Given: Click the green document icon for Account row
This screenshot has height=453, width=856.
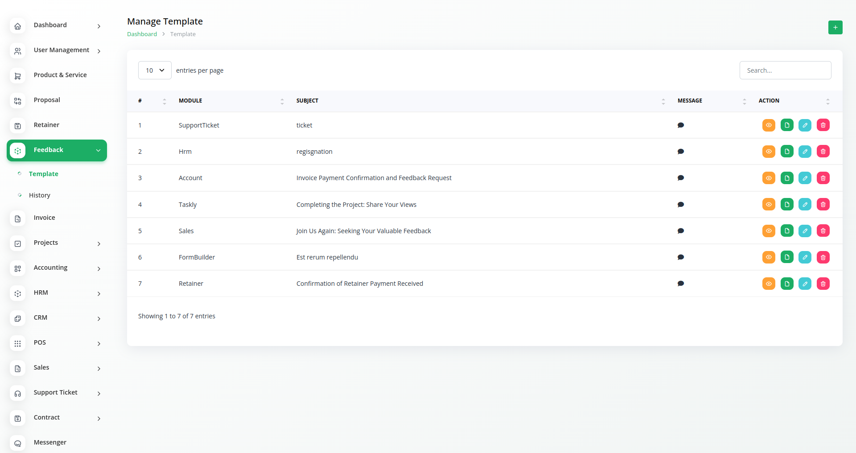Looking at the screenshot, I should [x=787, y=178].
